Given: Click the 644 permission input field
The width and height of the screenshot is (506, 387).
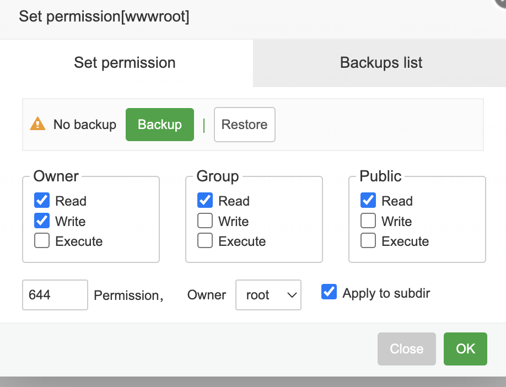Looking at the screenshot, I should click(55, 295).
